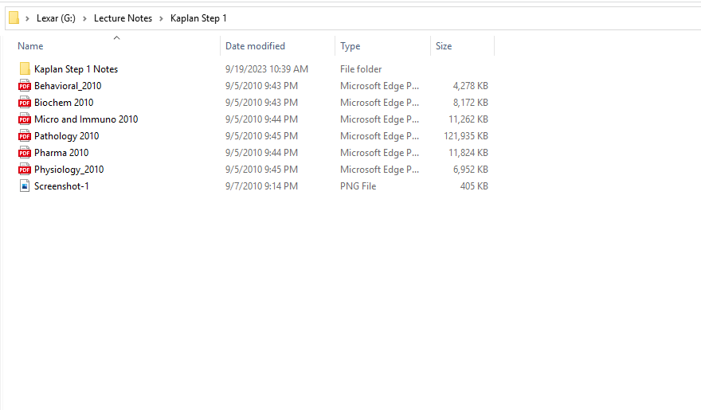Select the Screenshot-1 file name
This screenshot has width=701, height=410.
tap(61, 186)
